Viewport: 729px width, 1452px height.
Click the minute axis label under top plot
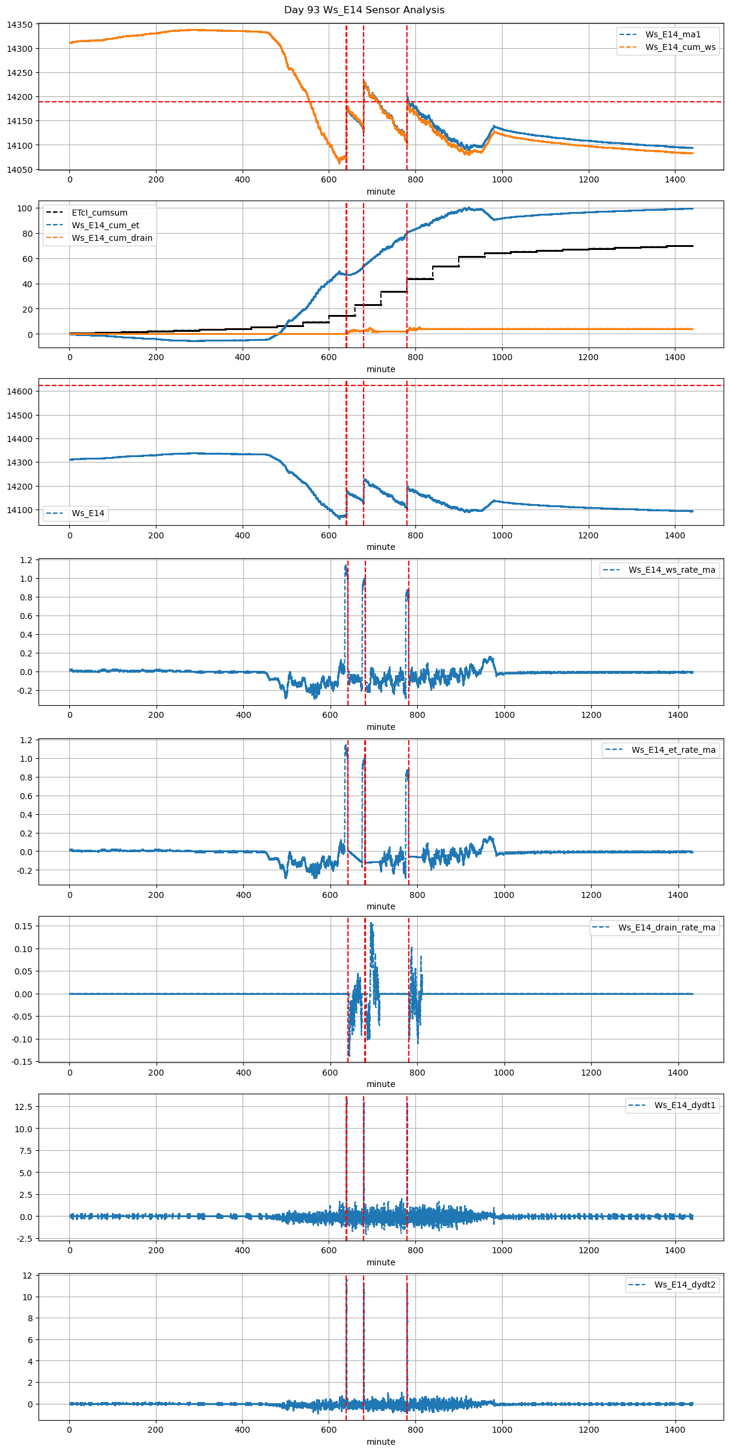point(380,192)
